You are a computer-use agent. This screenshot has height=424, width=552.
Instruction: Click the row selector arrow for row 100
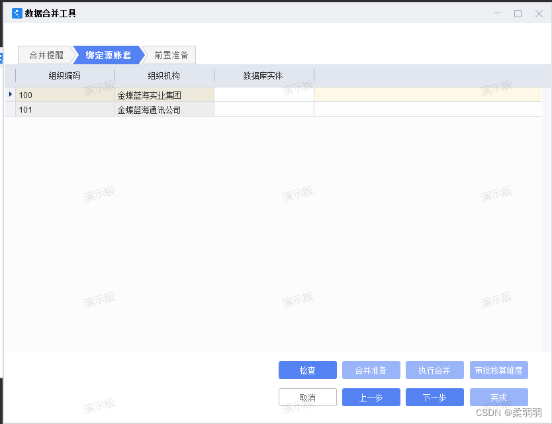pos(9,95)
